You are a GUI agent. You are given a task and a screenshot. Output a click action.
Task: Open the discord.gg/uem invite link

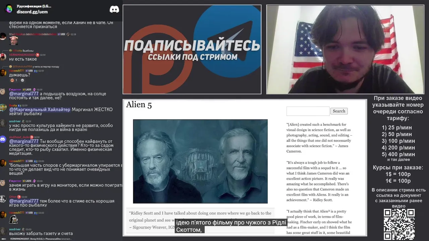point(32,12)
